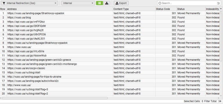Select api.vuso.ua/go/iAeXL5O1 address
Viewport: 223px width, 104px height.
coord(60,39)
